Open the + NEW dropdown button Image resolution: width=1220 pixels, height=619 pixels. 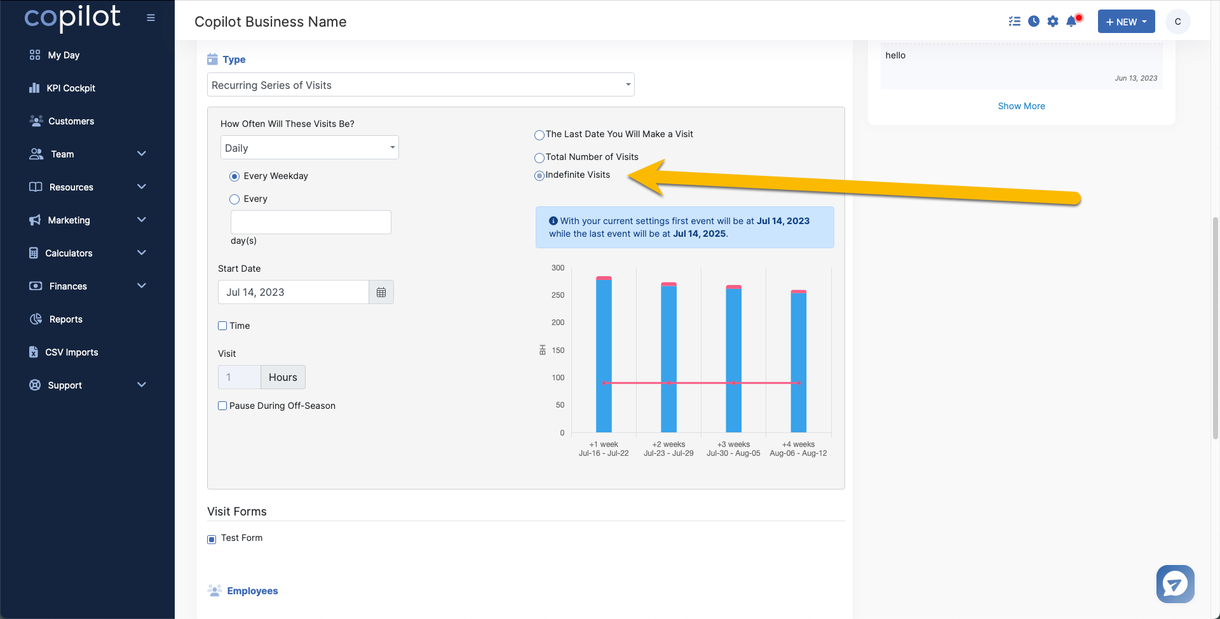(x=1126, y=22)
